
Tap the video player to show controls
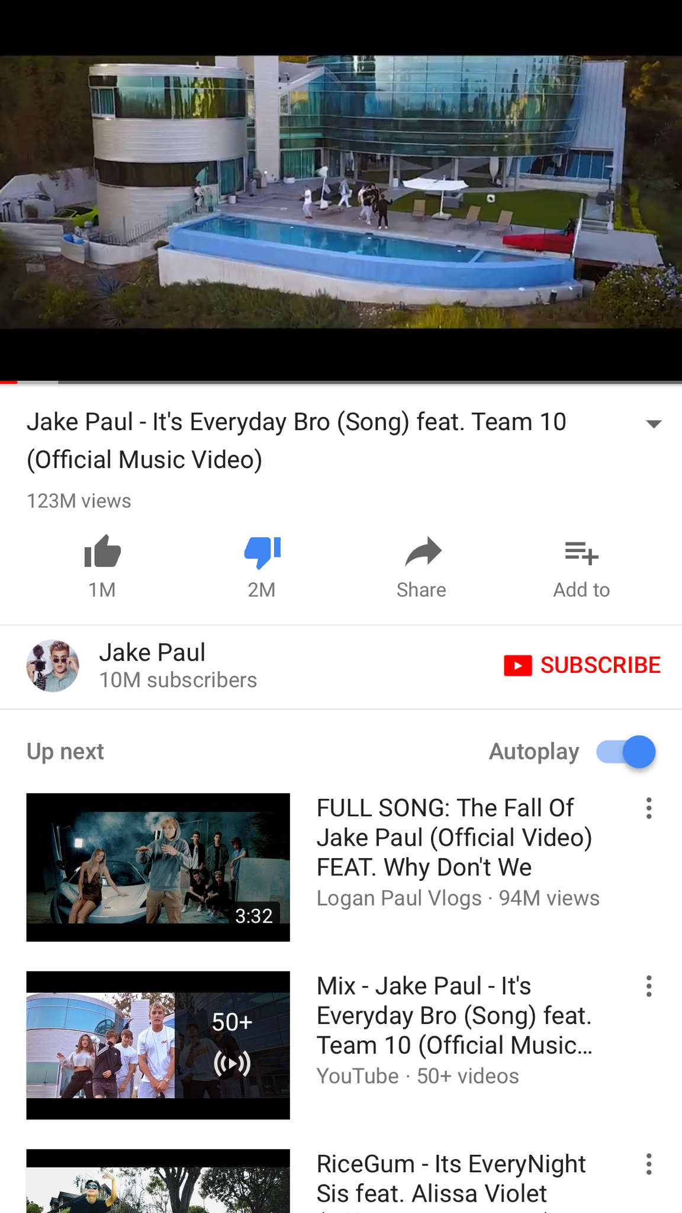click(x=341, y=192)
